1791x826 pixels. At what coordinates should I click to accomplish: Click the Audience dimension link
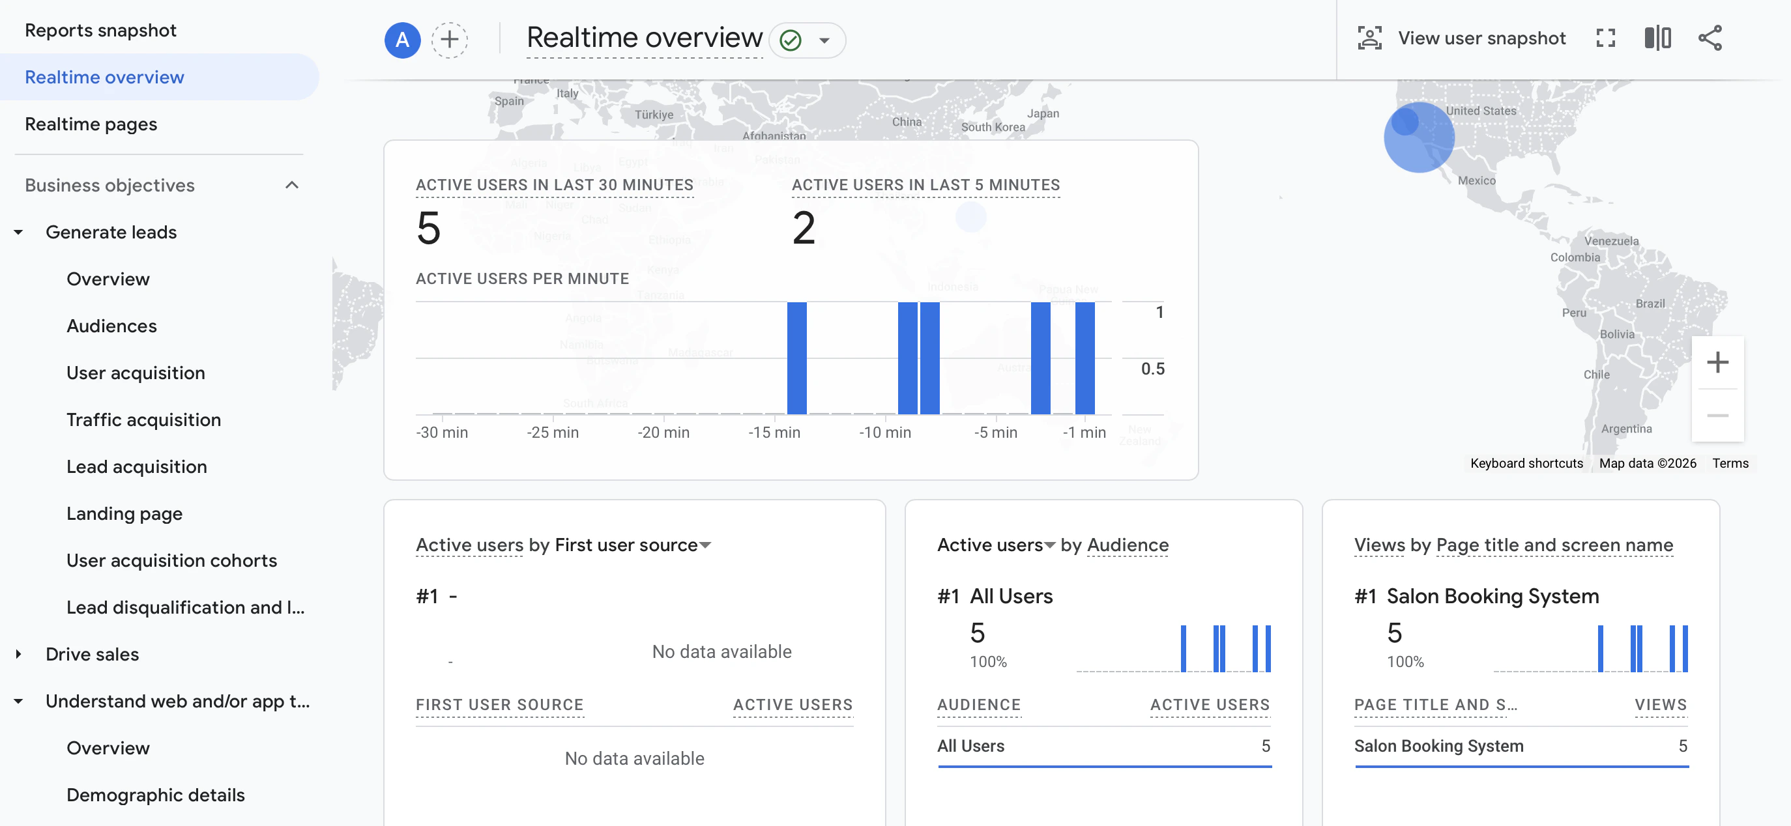pyautogui.click(x=1128, y=545)
